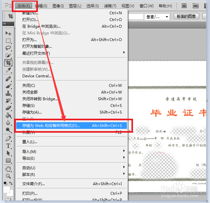Select the Blur tool

click(x=8, y=122)
